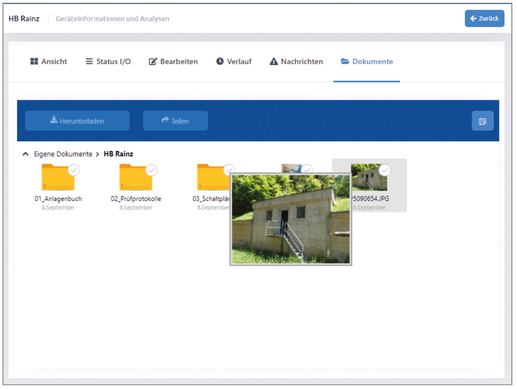Click the HB Rainz title in header
This screenshot has width=517, height=389.
coord(24,19)
